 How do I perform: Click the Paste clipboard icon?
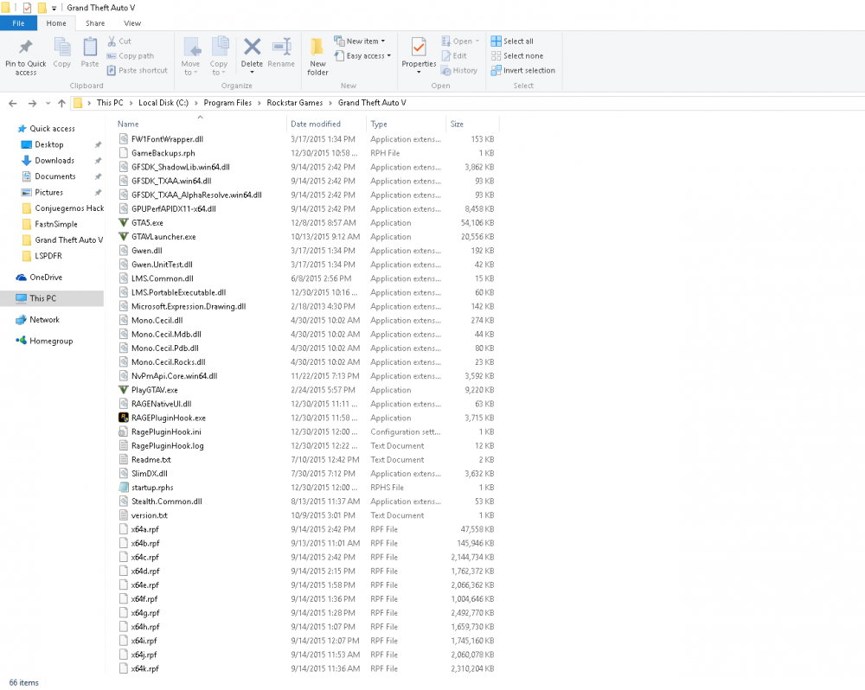click(90, 48)
